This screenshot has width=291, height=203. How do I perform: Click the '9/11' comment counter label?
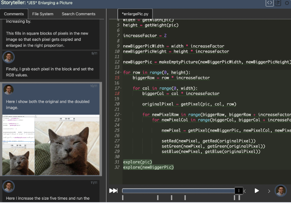94,53
